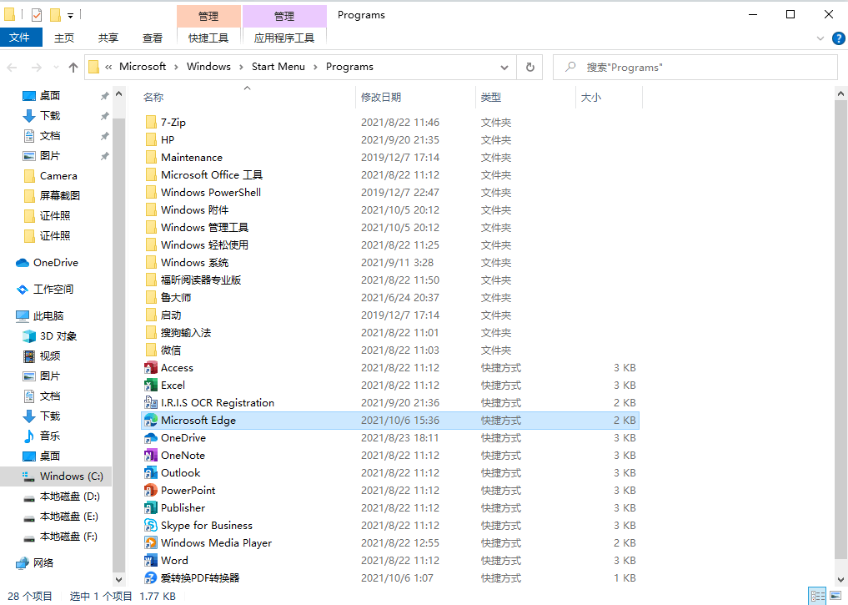Click Windows in the breadcrumb path
This screenshot has height=605, width=848.
tap(208, 67)
